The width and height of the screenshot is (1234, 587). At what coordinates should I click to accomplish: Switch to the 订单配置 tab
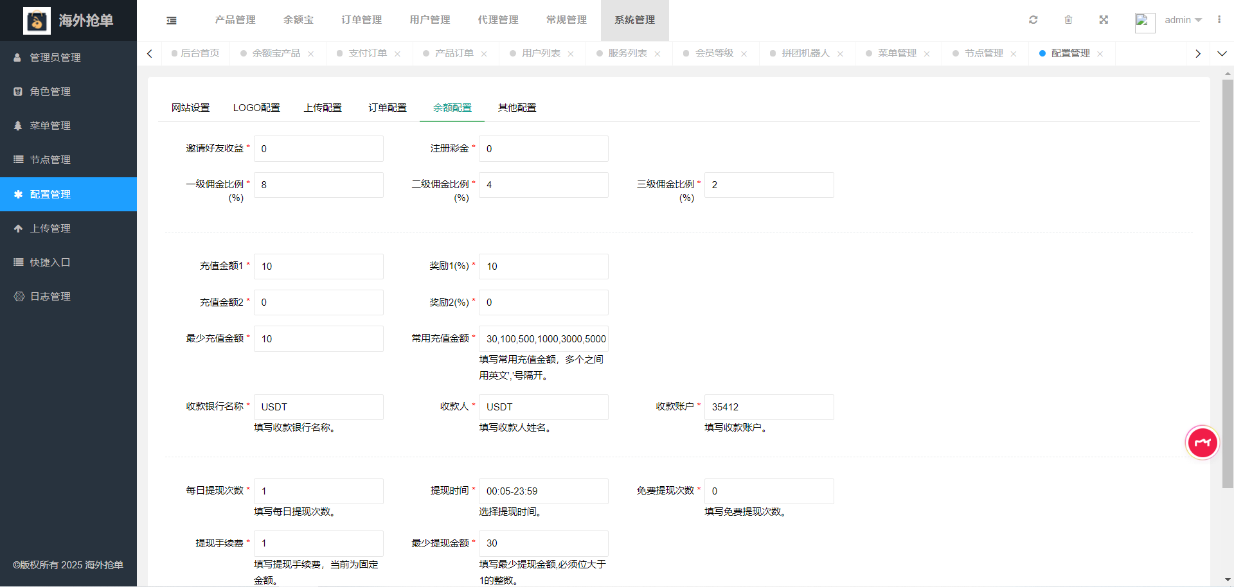(388, 108)
